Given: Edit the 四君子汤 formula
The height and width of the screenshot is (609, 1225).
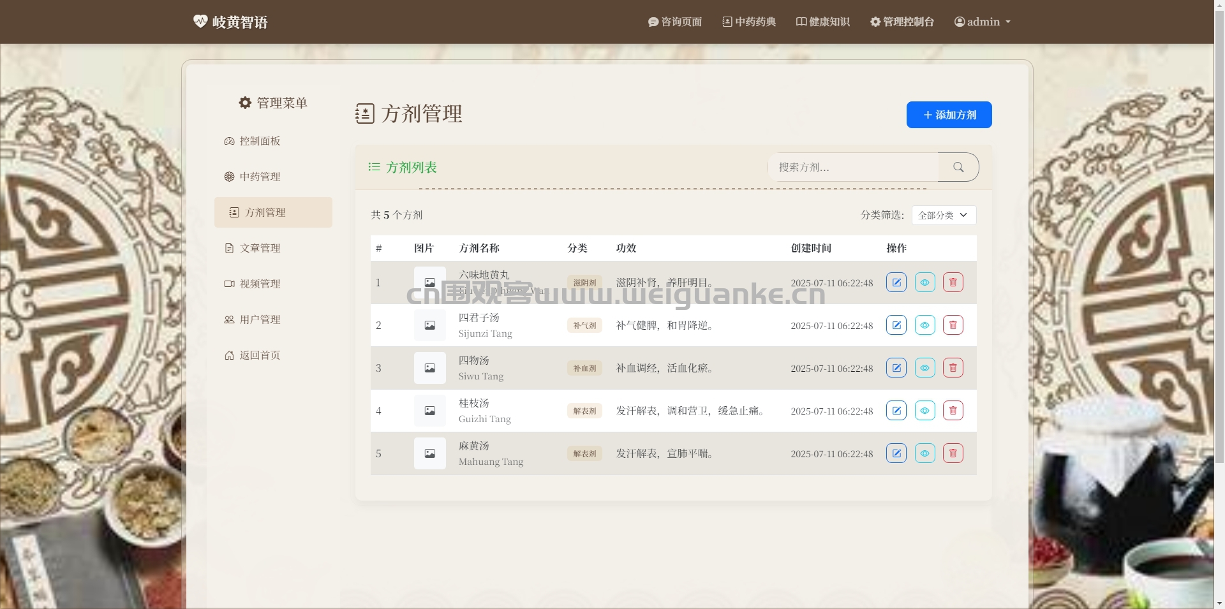Looking at the screenshot, I should 896,325.
